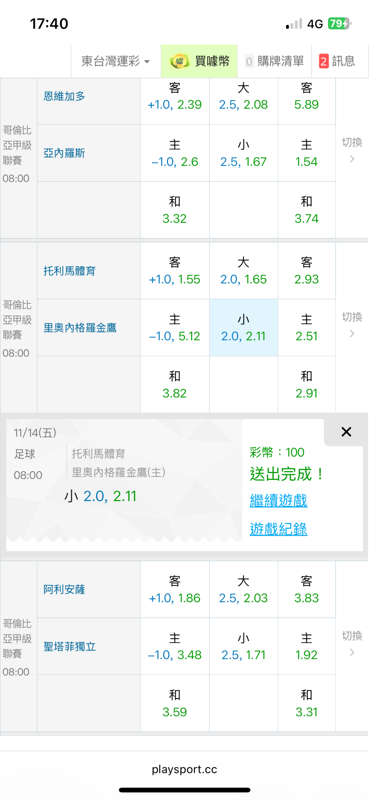Image resolution: width=369 pixels, height=800 pixels.
Task: Open the 聖塔菲獨立 team link
Action: pos(70,647)
